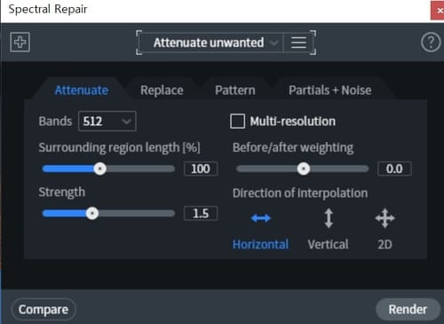Viewport: 444px width, 324px height.
Task: Click the add-to-module-chain plus icon
Action: tap(20, 43)
